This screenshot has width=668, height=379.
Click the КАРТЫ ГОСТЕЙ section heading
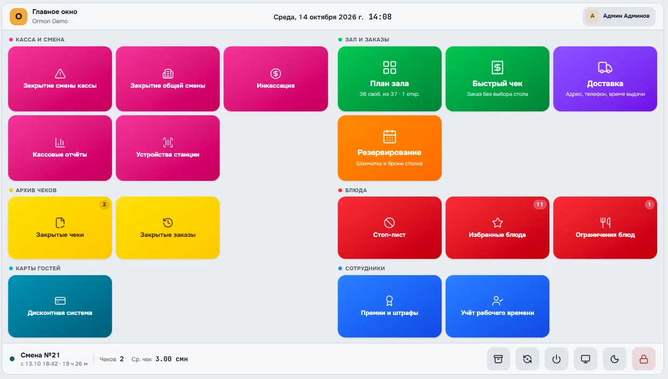point(38,268)
